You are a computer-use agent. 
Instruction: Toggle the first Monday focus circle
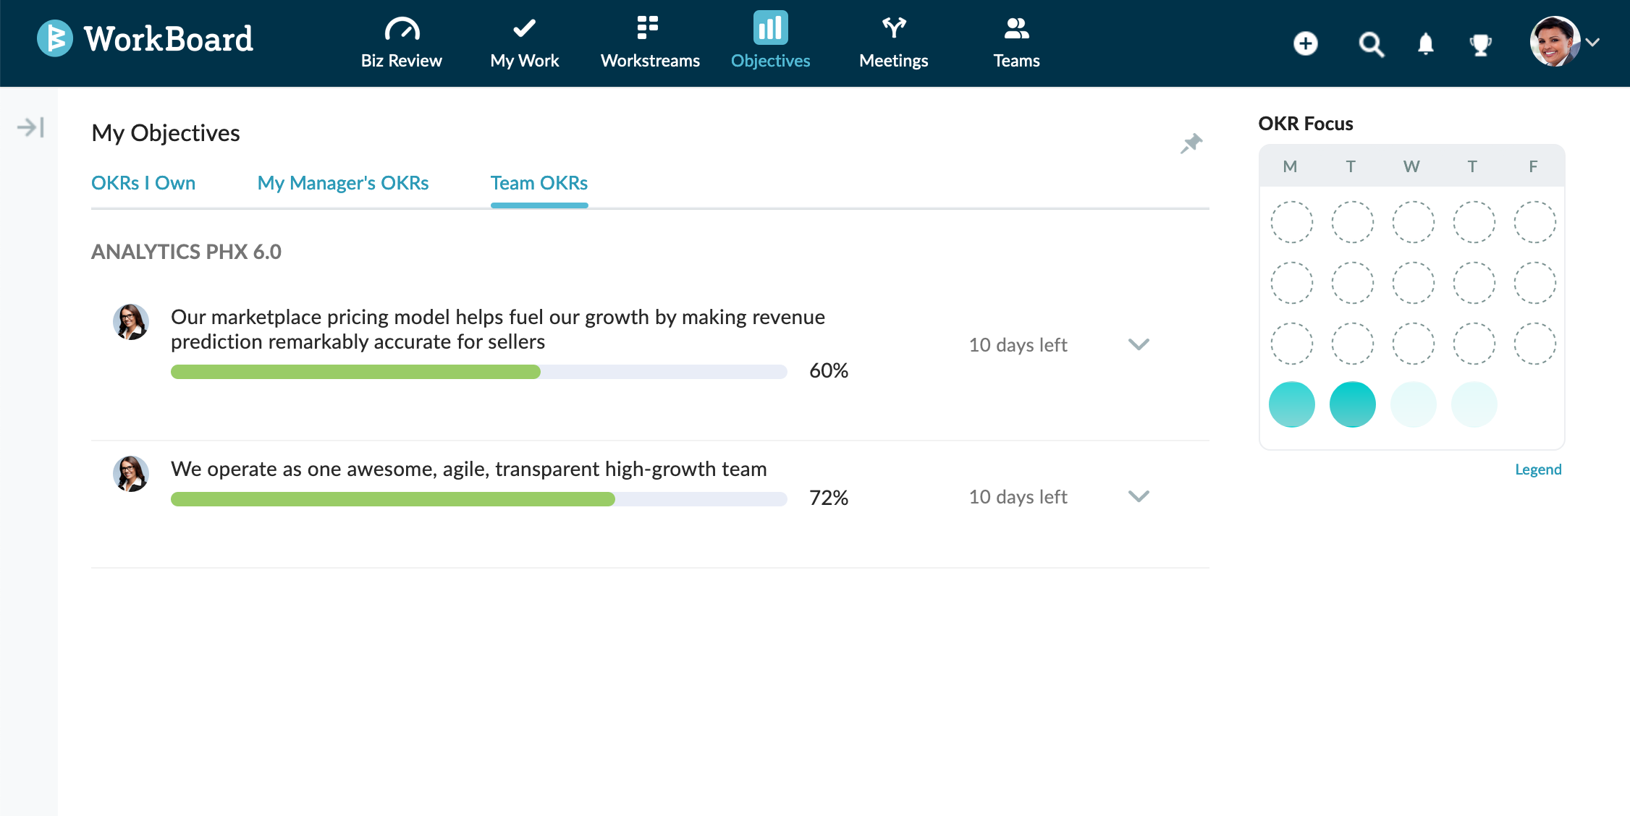coord(1291,222)
